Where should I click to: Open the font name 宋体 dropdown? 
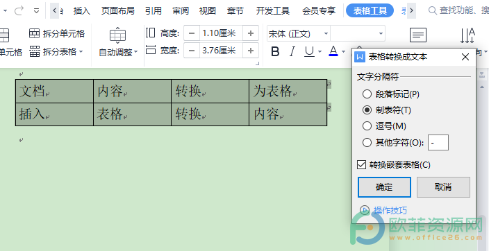click(326, 34)
